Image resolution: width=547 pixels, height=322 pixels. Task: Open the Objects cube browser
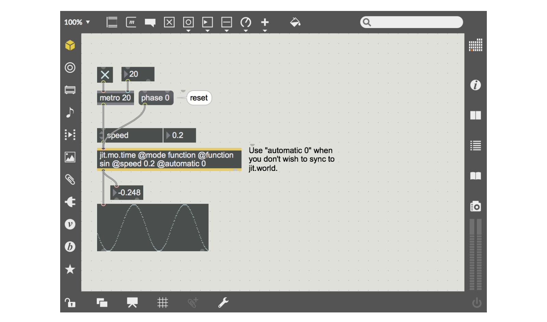70,45
